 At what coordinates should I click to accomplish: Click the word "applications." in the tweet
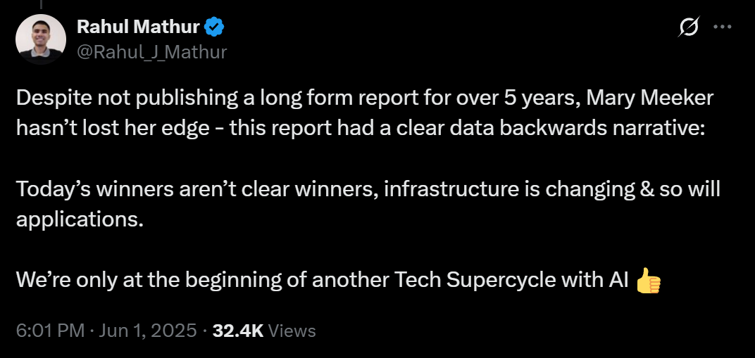80,219
